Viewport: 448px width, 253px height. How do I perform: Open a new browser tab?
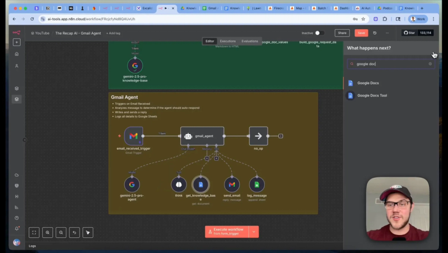(422, 8)
